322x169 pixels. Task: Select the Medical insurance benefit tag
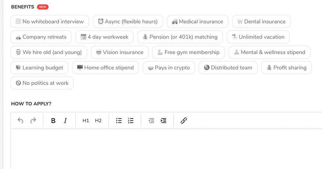(197, 22)
